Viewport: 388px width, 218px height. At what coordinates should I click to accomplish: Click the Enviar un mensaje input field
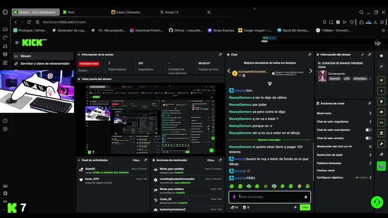pos(269,197)
